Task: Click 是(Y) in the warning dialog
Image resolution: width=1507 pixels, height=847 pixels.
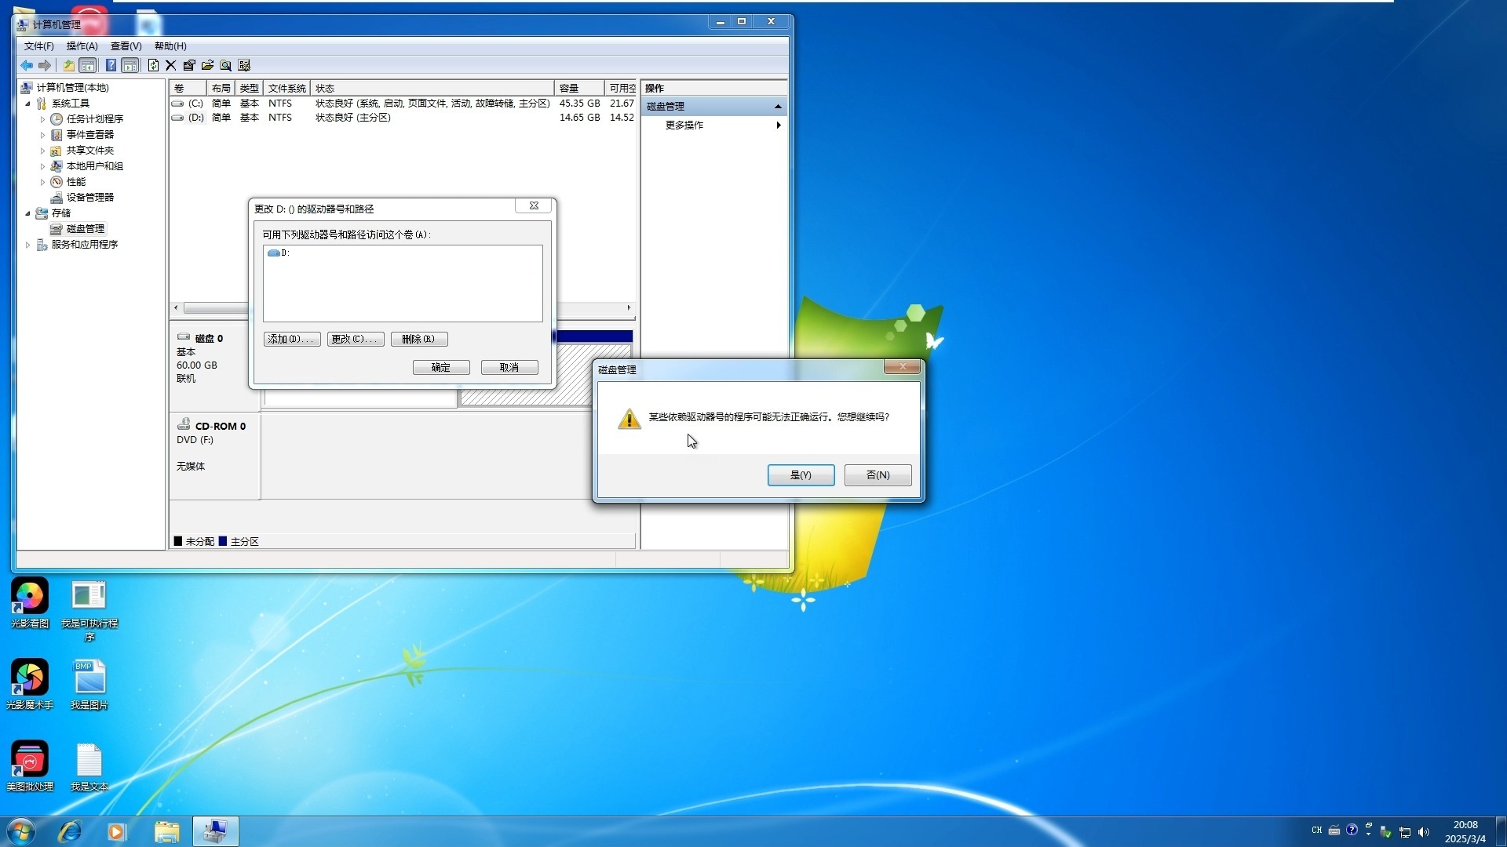Action: tap(800, 474)
